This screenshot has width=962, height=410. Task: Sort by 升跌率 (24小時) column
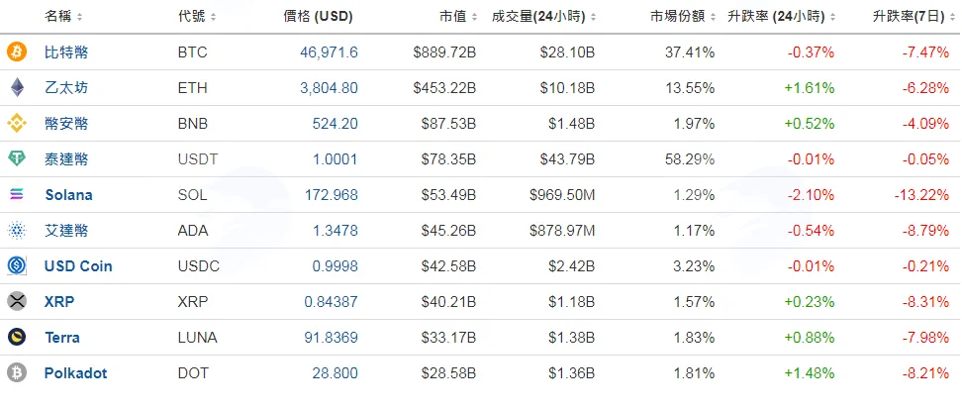point(782,17)
